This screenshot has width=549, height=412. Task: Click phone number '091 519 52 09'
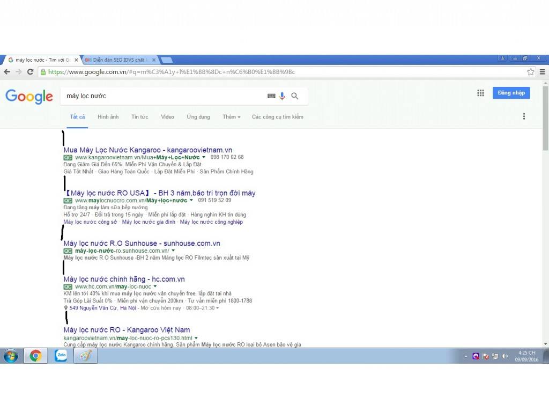pyautogui.click(x=214, y=201)
